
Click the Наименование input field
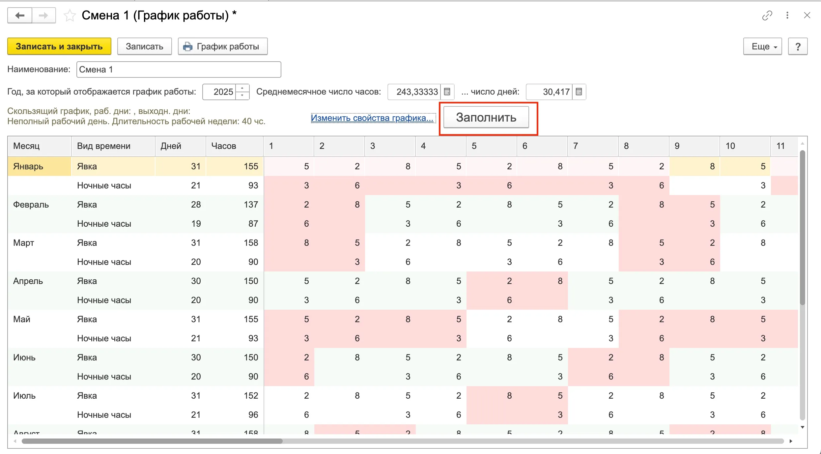coord(179,70)
